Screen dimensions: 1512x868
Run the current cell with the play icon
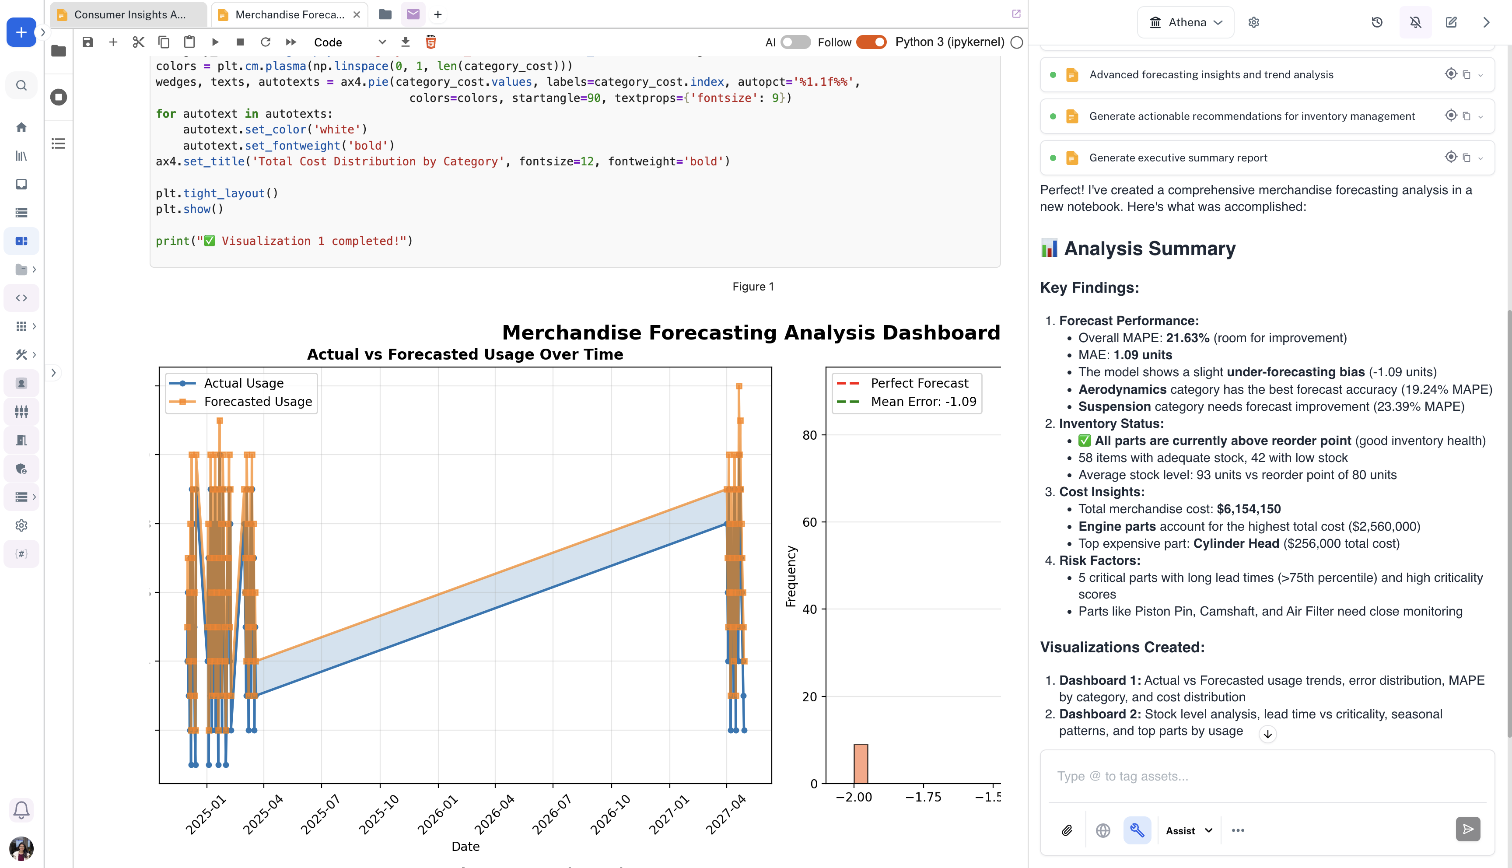215,42
